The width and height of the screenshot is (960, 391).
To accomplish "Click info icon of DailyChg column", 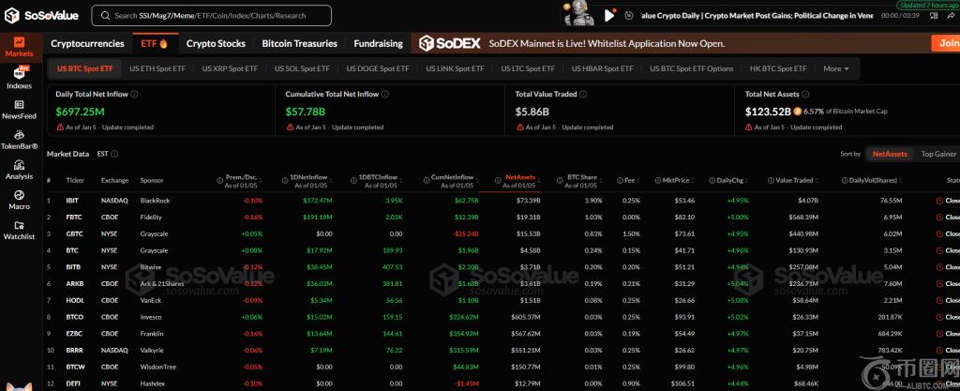I will point(712,181).
